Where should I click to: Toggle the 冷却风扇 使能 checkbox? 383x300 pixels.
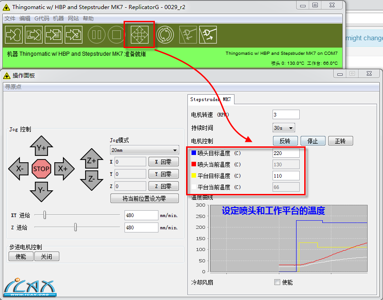(277, 282)
